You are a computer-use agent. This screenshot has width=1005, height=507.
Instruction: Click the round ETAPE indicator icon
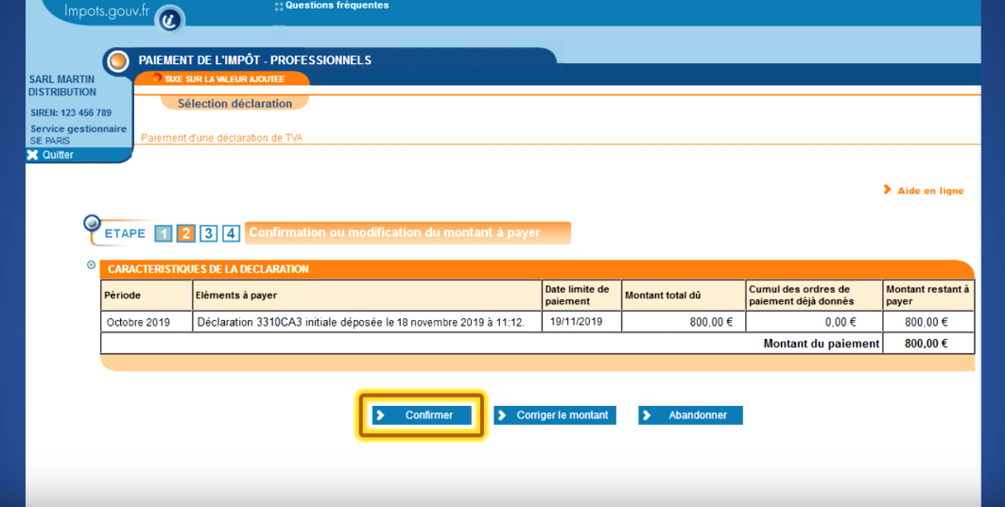coord(93,224)
